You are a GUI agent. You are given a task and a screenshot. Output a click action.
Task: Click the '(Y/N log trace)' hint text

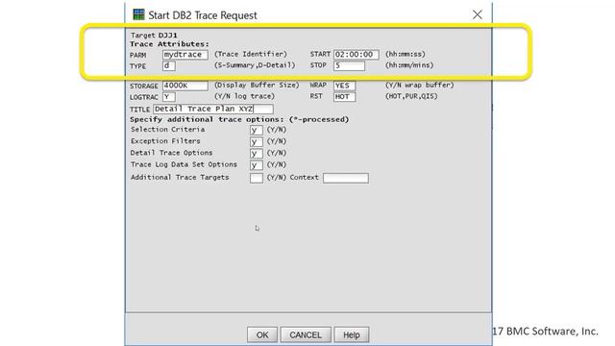click(244, 96)
